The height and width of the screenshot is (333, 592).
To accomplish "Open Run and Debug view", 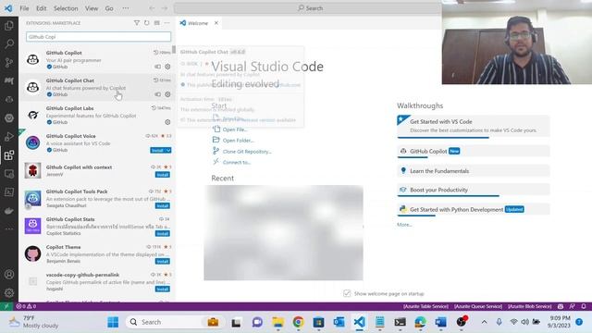I will pyautogui.click(x=9, y=136).
